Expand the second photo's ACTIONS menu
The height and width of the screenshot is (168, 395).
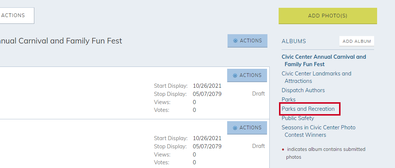tap(247, 128)
